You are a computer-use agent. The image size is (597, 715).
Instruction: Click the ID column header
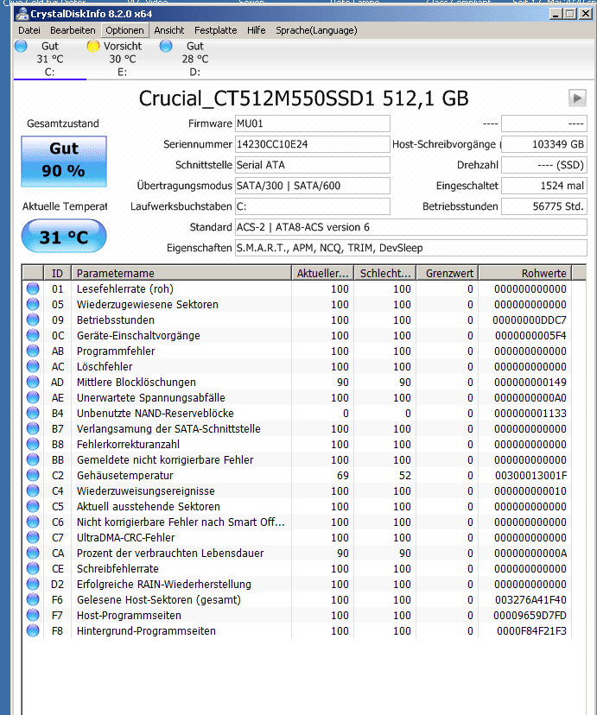coord(58,273)
